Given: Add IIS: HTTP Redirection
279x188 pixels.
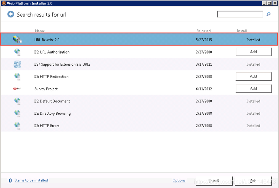Looking at the screenshot, I should click(x=254, y=76).
